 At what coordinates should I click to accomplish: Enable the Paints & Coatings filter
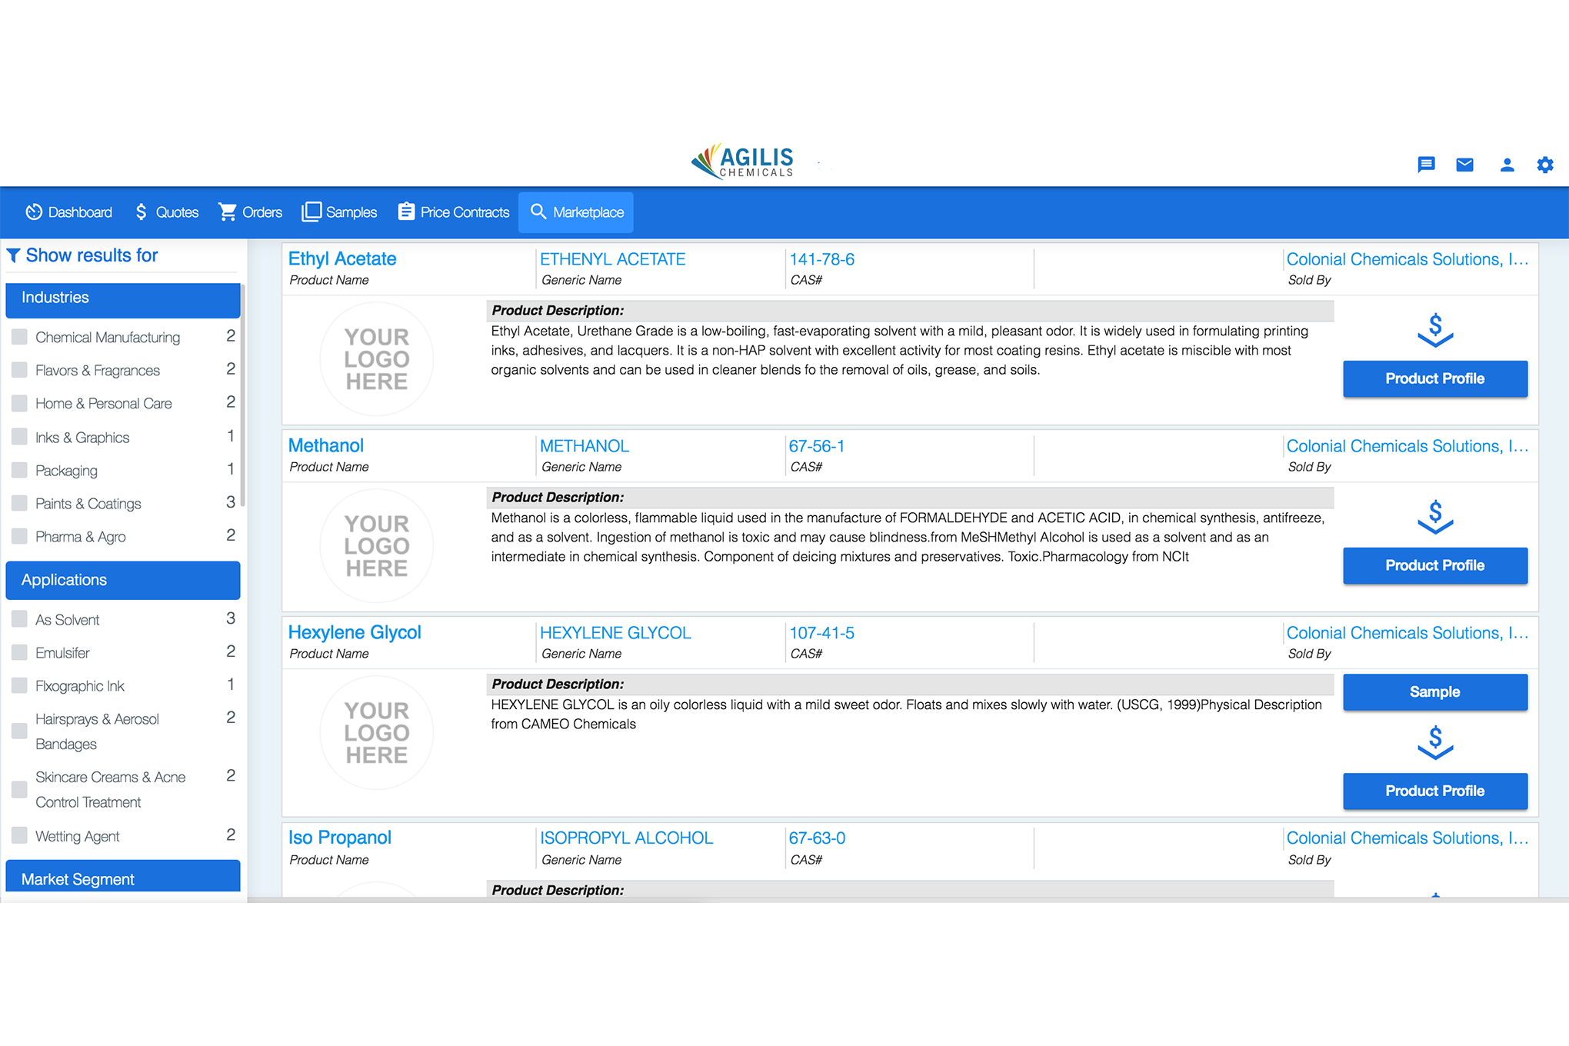tap(19, 502)
